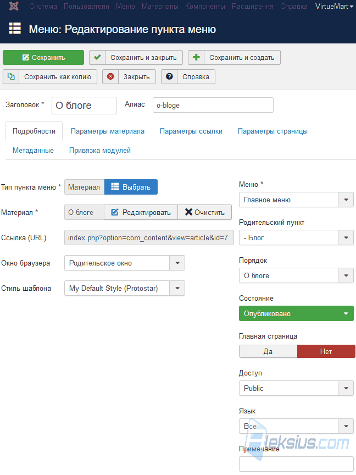Open the Система top menu

[43, 7]
